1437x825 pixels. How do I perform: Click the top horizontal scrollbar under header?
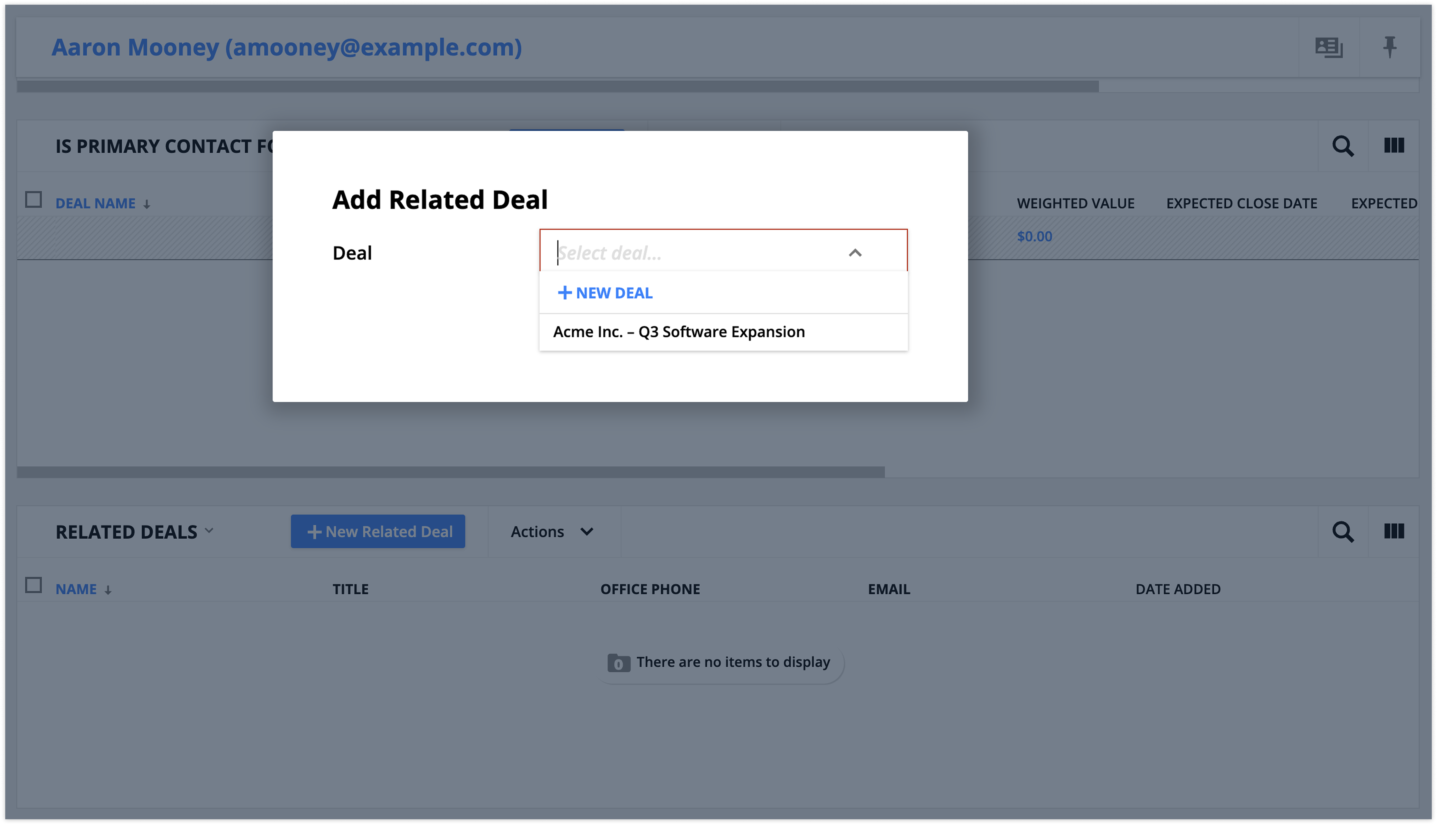coord(557,87)
